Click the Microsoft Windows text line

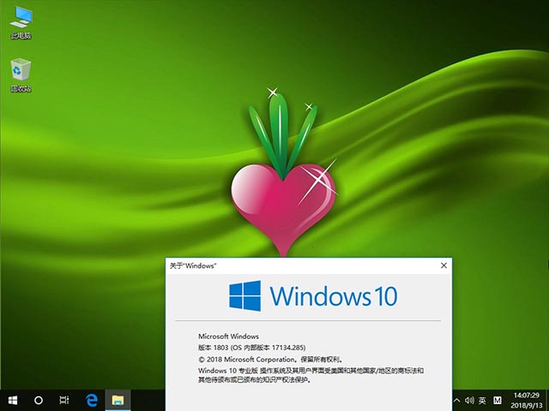pyautogui.click(x=229, y=337)
